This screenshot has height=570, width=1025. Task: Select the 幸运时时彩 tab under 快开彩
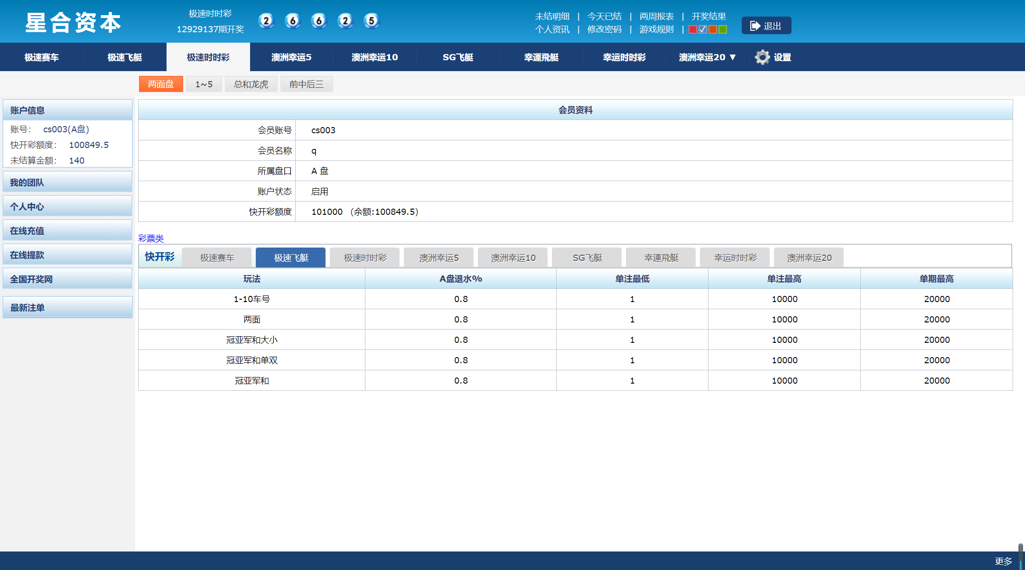click(735, 257)
